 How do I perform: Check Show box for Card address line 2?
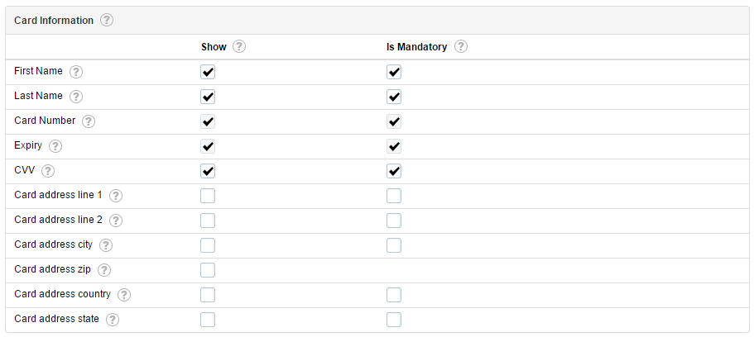[x=208, y=221]
